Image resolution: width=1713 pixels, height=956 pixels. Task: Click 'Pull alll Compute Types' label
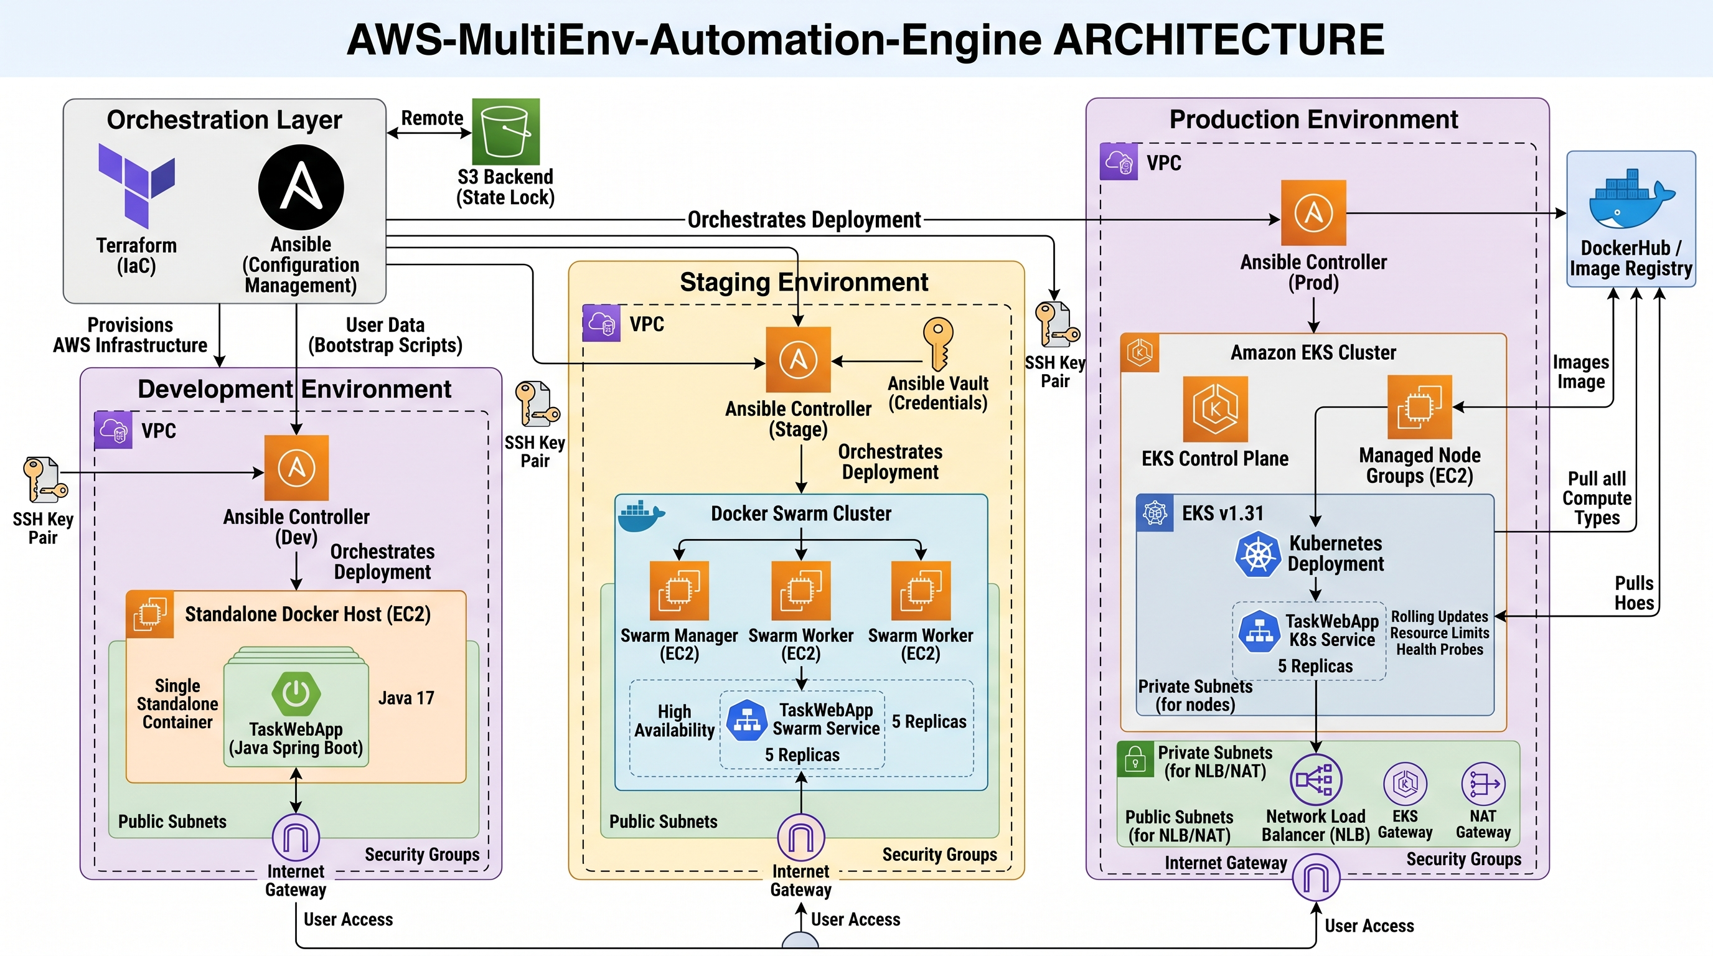point(1597,498)
